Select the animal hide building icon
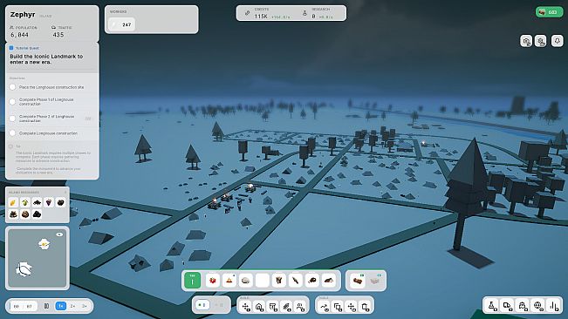 coord(279,281)
